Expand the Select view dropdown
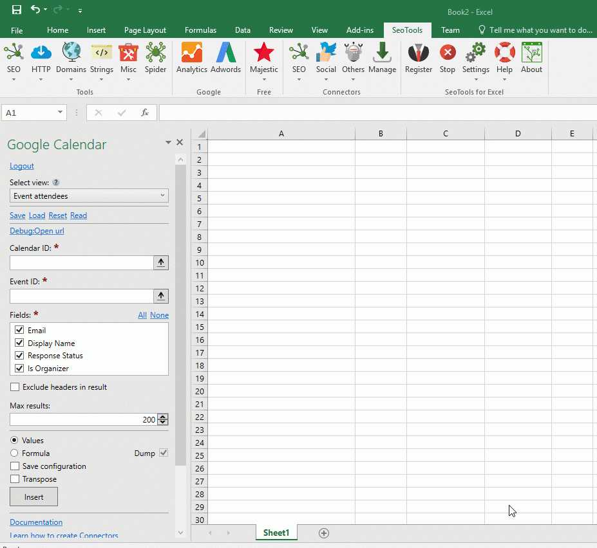The width and height of the screenshot is (597, 548). (89, 196)
